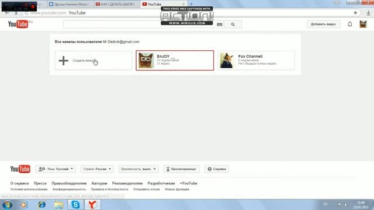The image size is (374, 210).
Task: Open account avatar menu in header
Action: (363, 24)
